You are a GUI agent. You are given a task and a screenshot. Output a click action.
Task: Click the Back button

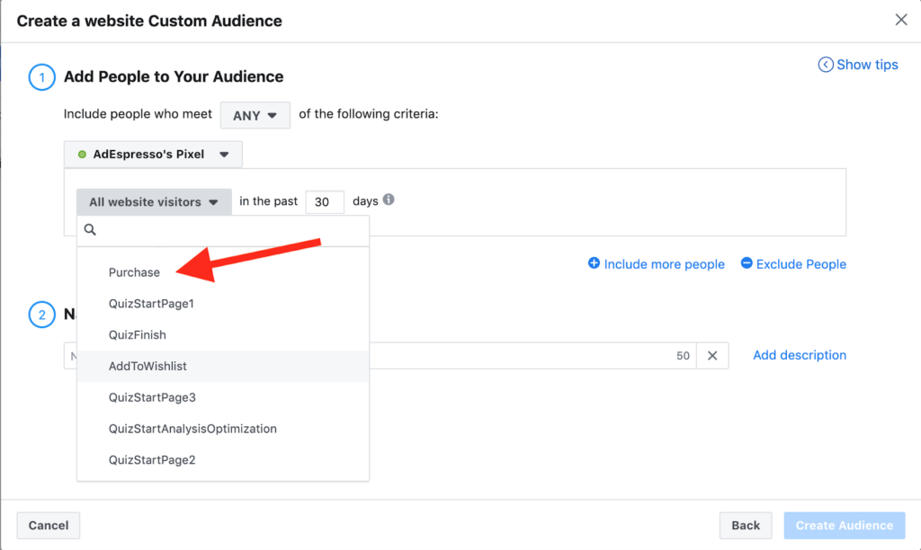pos(746,526)
